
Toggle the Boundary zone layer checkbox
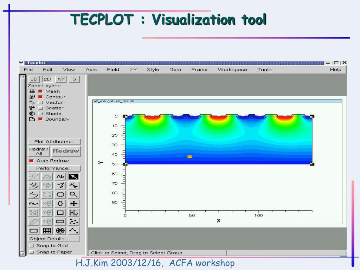coord(40,119)
